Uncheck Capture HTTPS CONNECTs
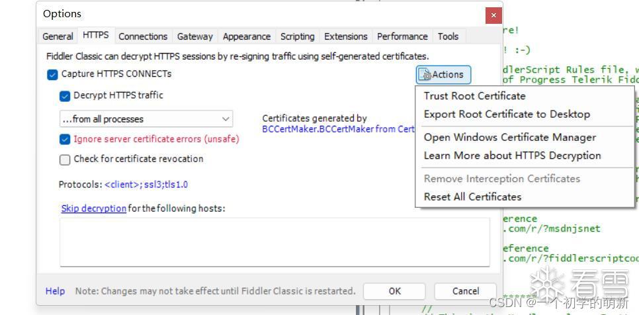This screenshot has height=315, width=639. coord(53,74)
